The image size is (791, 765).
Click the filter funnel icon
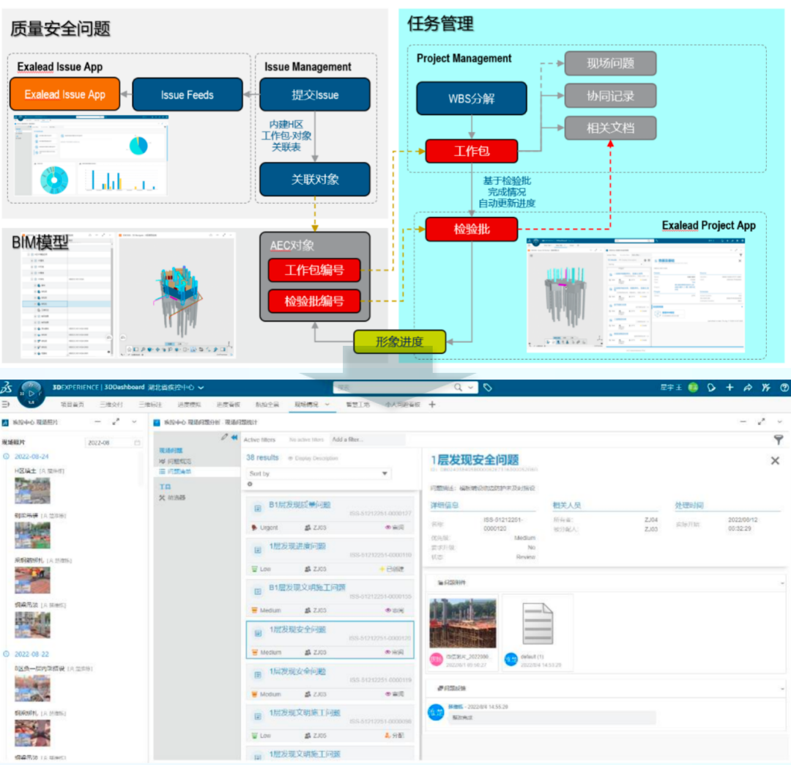(x=779, y=440)
